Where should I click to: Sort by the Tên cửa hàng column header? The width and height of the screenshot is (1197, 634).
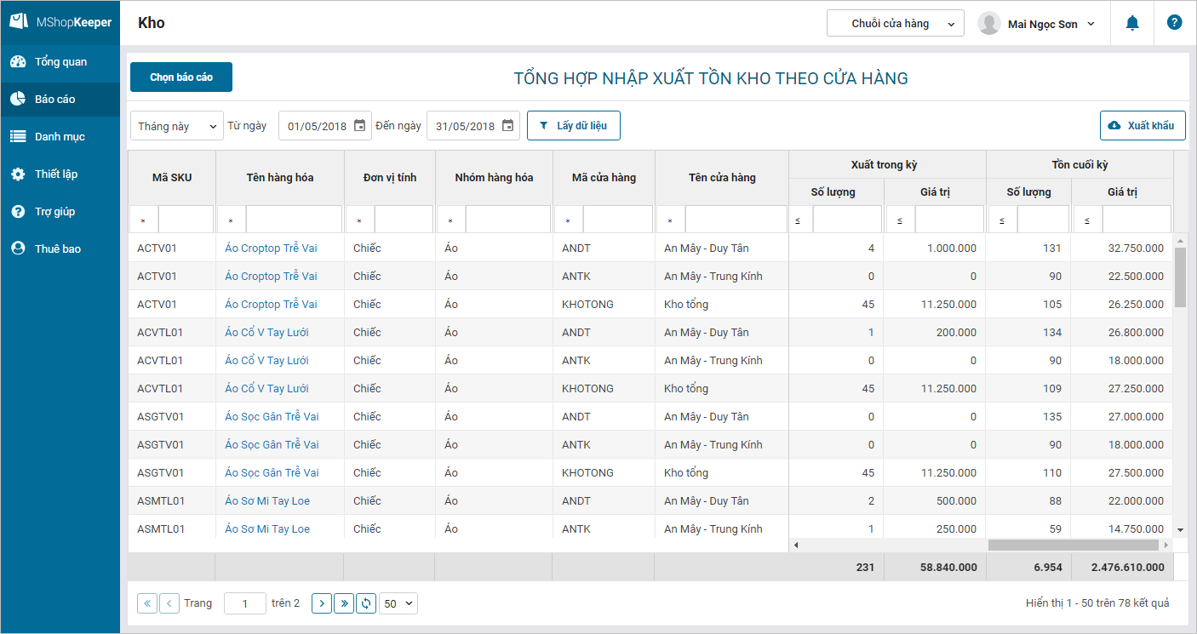click(x=722, y=178)
